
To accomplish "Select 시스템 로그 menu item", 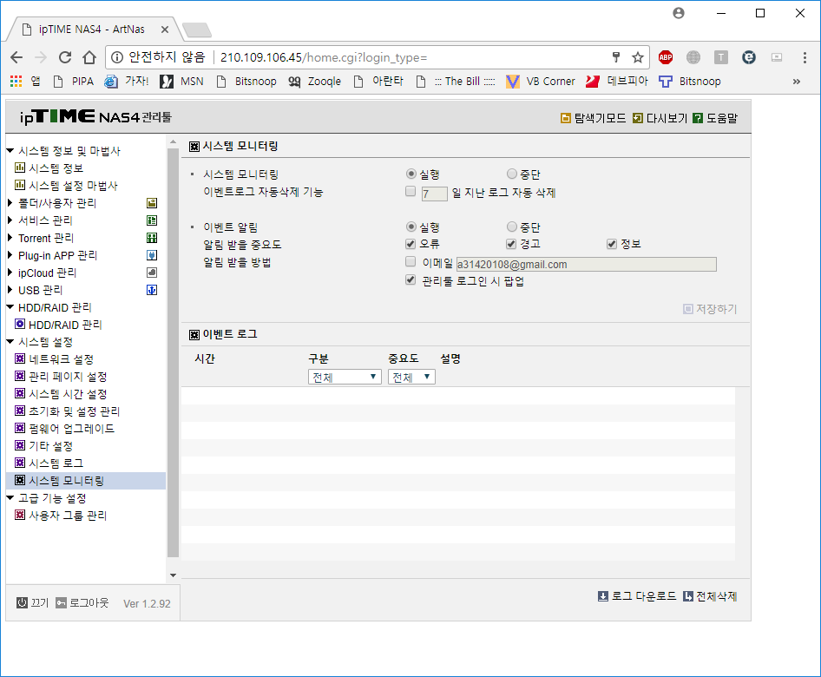I will (x=56, y=463).
